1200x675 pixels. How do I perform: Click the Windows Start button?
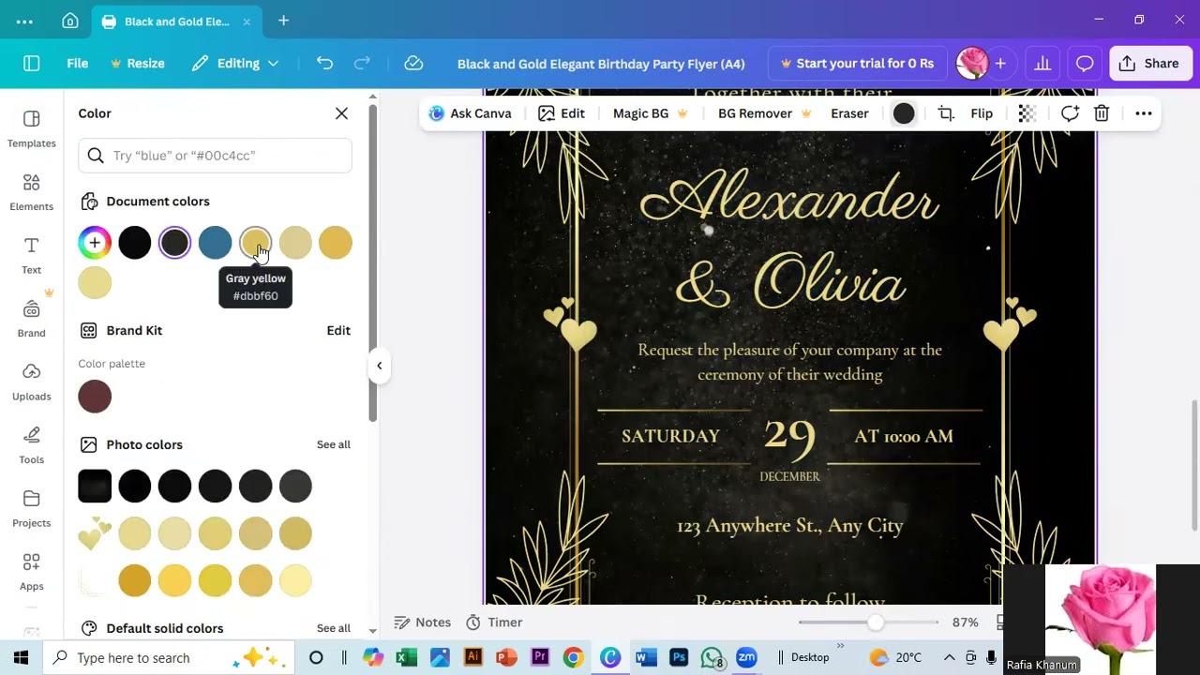[21, 657]
